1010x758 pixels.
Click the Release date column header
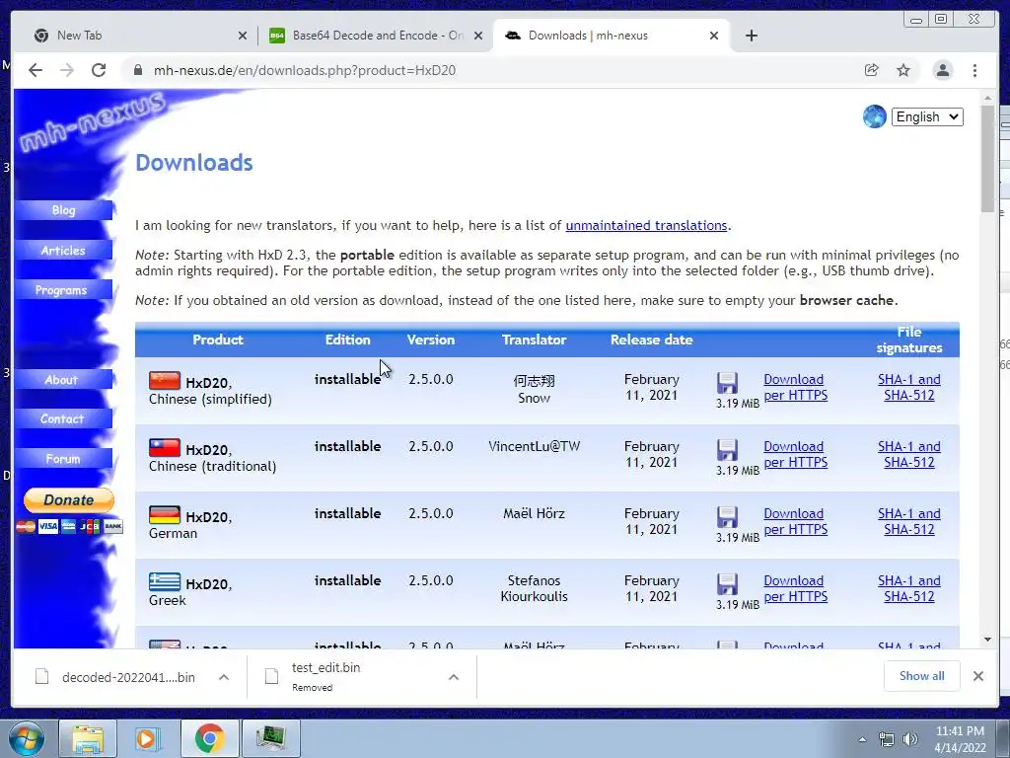coord(651,340)
